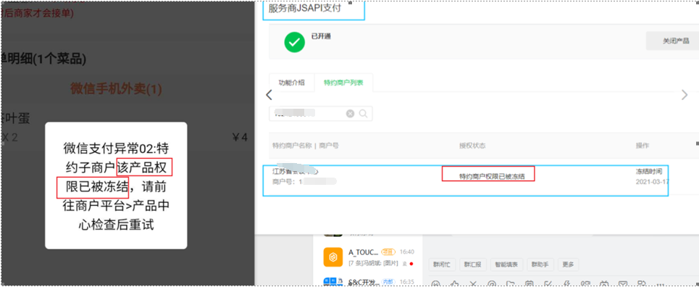The image size is (699, 287).
Task: Click the 授权状态 column header
Action: click(x=472, y=146)
